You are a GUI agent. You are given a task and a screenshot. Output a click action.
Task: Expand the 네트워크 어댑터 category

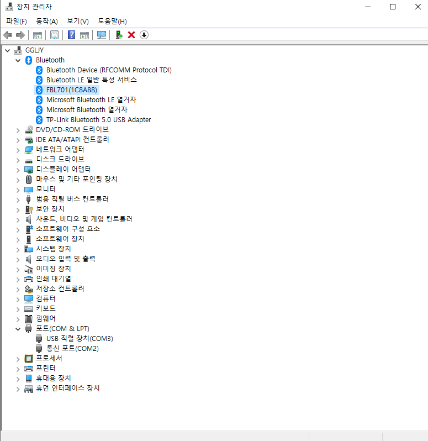(18, 150)
